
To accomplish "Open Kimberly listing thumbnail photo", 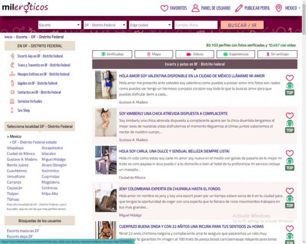I will tap(106, 123).
